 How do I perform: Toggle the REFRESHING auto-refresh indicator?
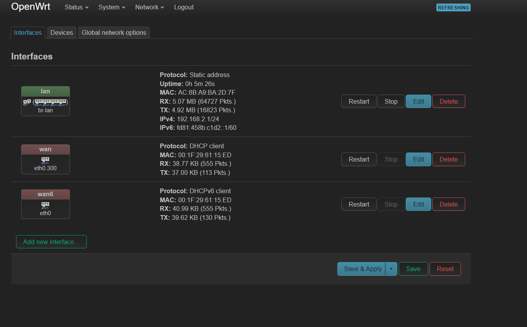(x=453, y=7)
